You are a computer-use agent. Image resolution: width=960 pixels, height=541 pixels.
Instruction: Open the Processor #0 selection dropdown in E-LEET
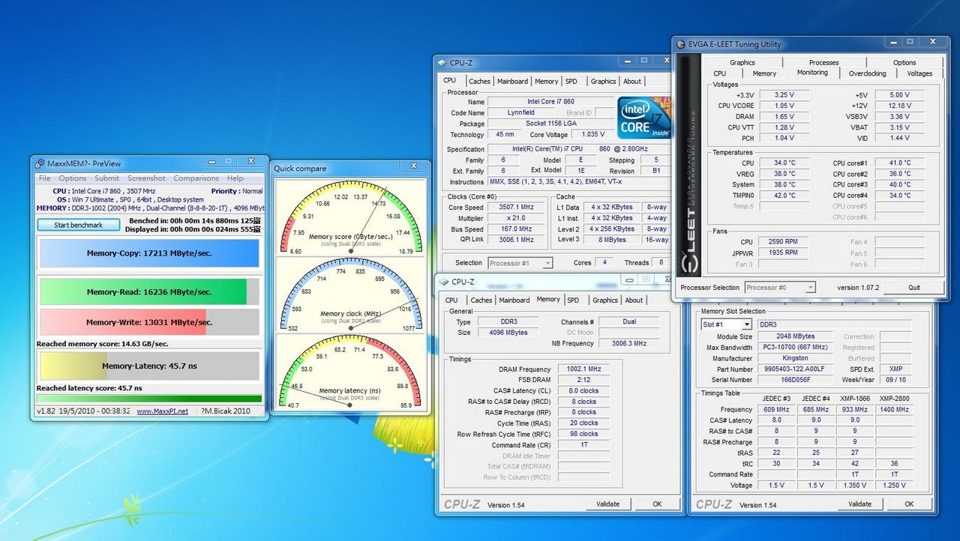[780, 288]
